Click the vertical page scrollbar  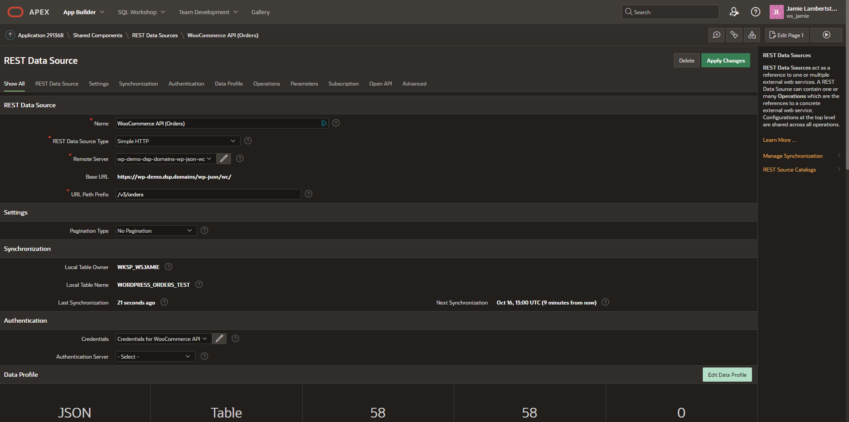tap(847, 84)
